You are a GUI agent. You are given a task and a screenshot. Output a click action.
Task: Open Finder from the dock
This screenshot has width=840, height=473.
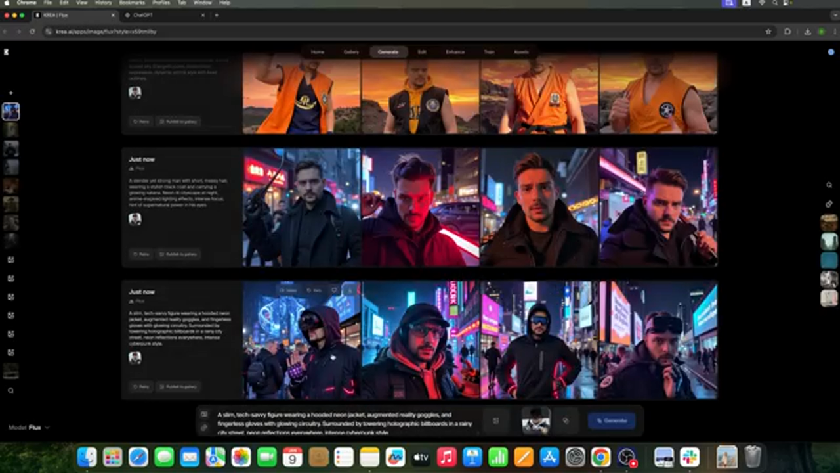point(87,457)
